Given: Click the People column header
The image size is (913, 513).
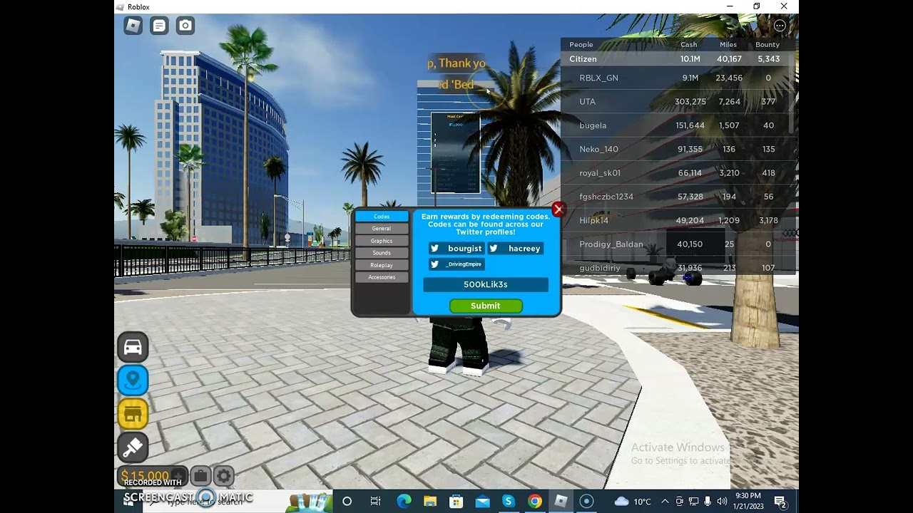Looking at the screenshot, I should [581, 44].
